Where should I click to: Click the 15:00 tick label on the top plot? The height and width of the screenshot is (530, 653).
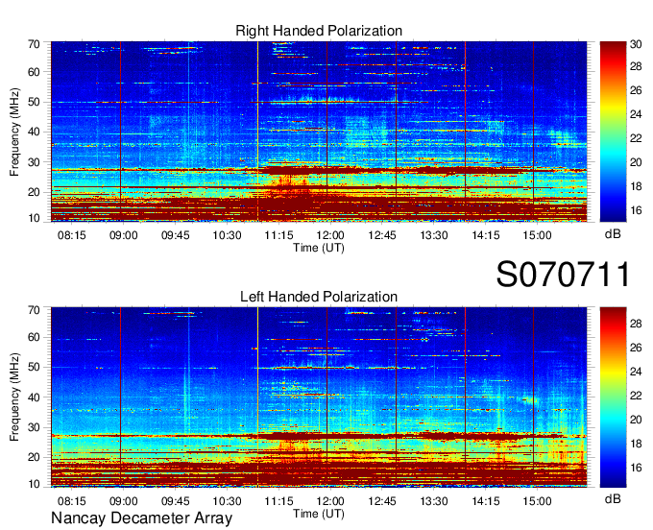pos(537,235)
